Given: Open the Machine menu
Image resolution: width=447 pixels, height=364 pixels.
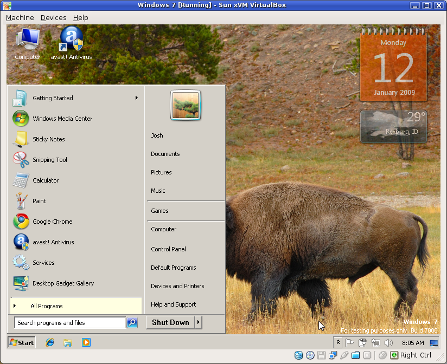Looking at the screenshot, I should (x=20, y=17).
